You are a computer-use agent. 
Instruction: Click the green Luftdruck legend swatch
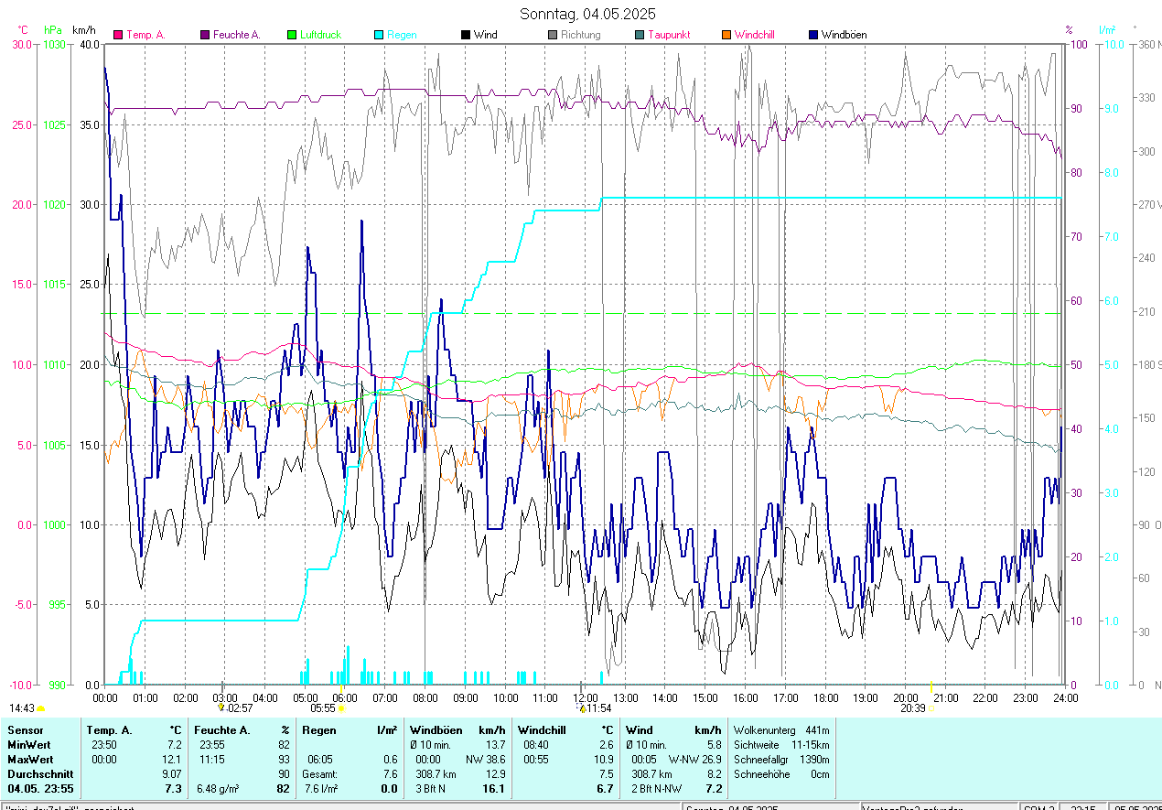[292, 35]
